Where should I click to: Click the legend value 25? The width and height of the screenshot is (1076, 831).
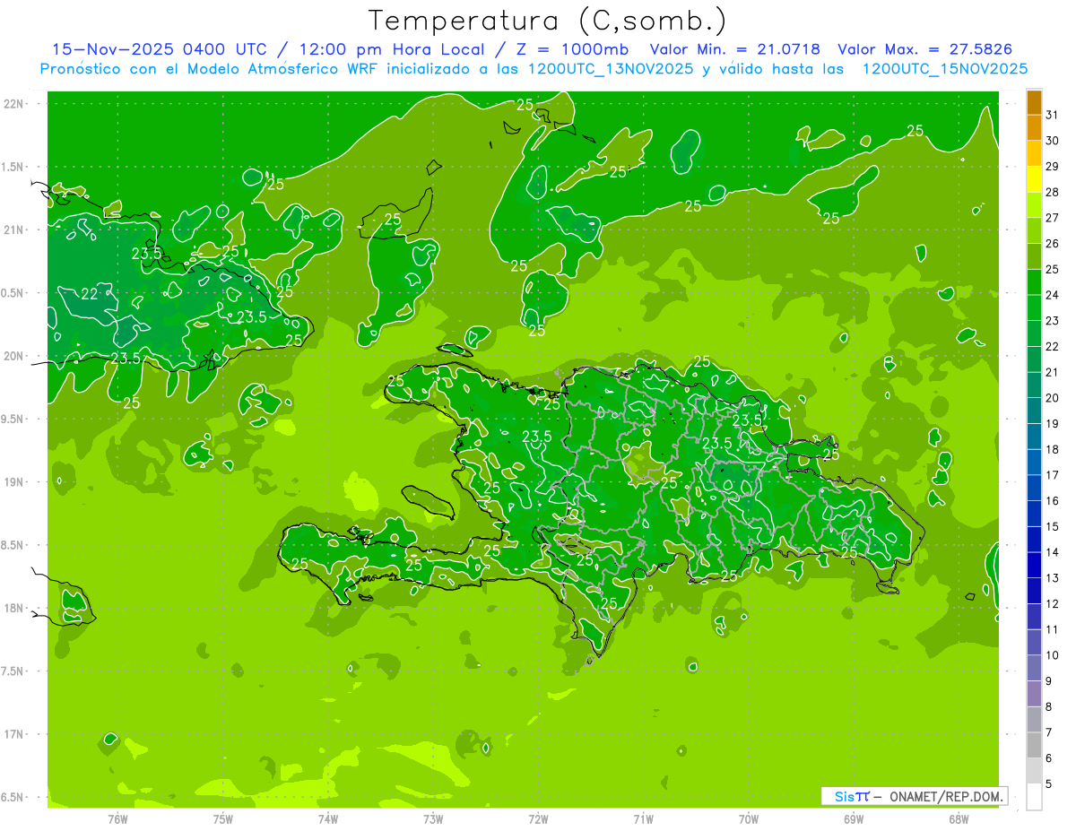[x=1053, y=269]
